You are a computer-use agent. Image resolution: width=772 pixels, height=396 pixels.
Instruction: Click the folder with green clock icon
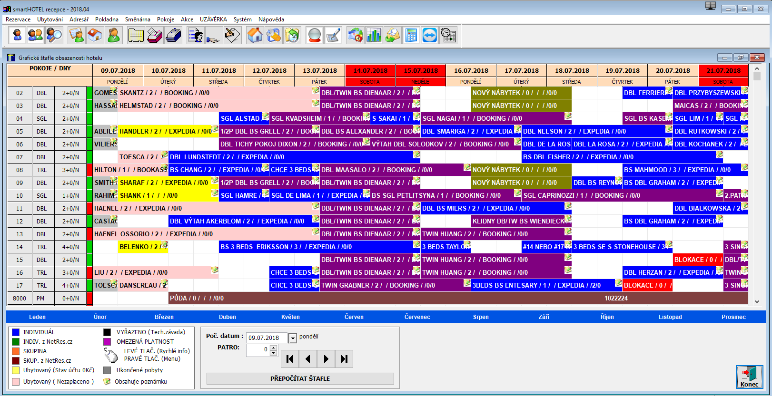coord(292,35)
